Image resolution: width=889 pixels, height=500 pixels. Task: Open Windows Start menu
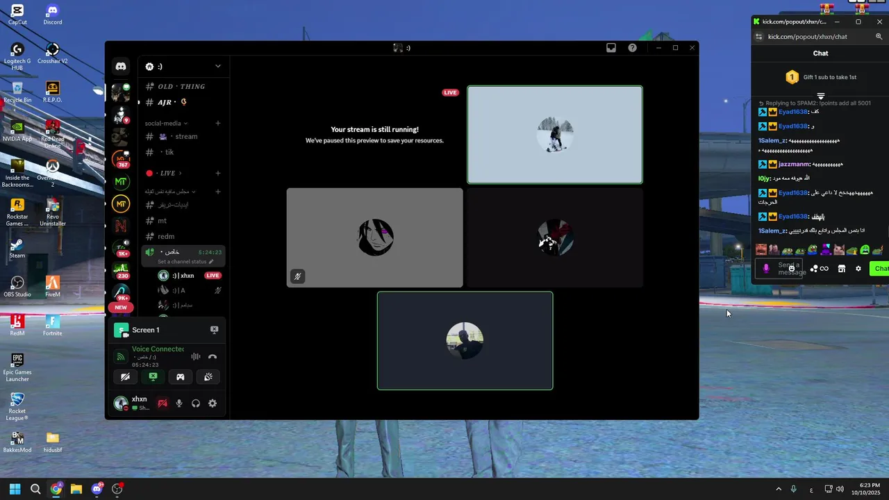tap(15, 489)
